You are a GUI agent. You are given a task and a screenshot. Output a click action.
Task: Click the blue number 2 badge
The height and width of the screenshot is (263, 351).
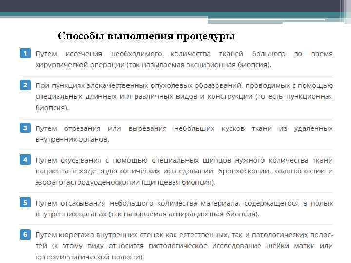point(25,85)
